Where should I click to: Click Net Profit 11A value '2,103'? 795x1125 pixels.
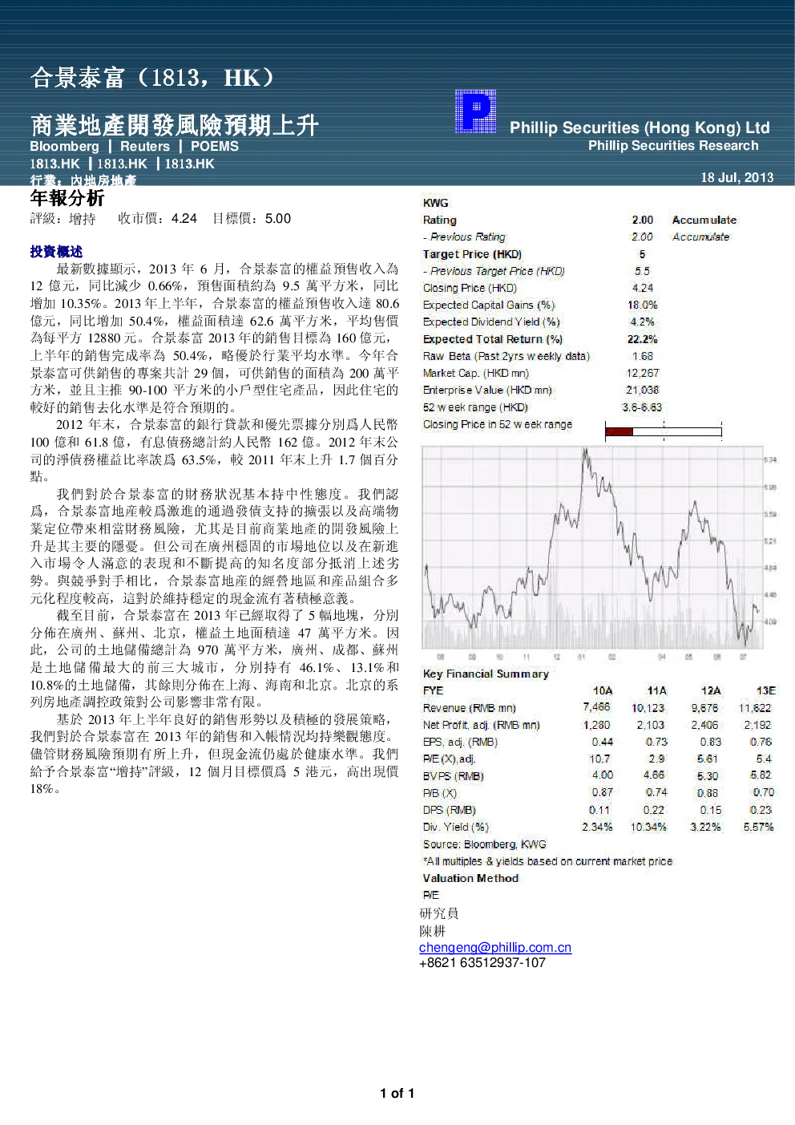tap(650, 725)
